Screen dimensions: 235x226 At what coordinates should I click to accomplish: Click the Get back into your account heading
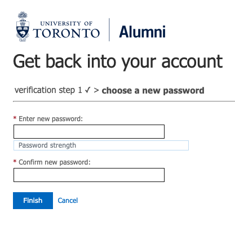pos(118,61)
